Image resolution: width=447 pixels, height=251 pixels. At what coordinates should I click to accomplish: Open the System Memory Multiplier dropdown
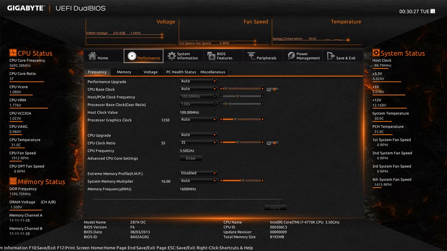(199, 180)
